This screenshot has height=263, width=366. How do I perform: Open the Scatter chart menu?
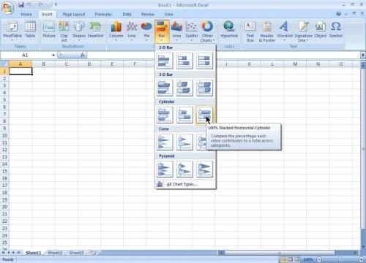point(192,31)
